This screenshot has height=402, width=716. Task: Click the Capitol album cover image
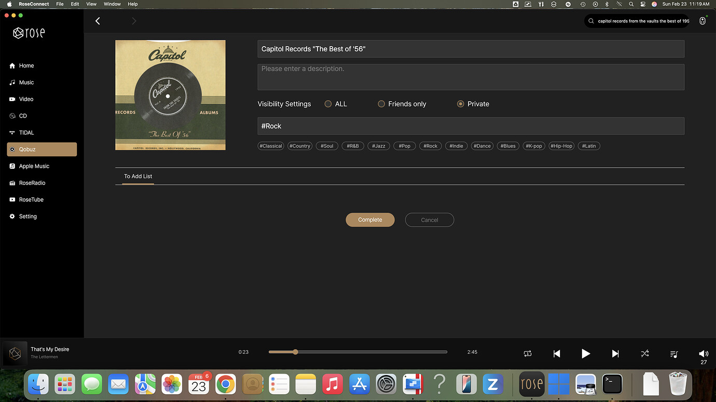170,95
